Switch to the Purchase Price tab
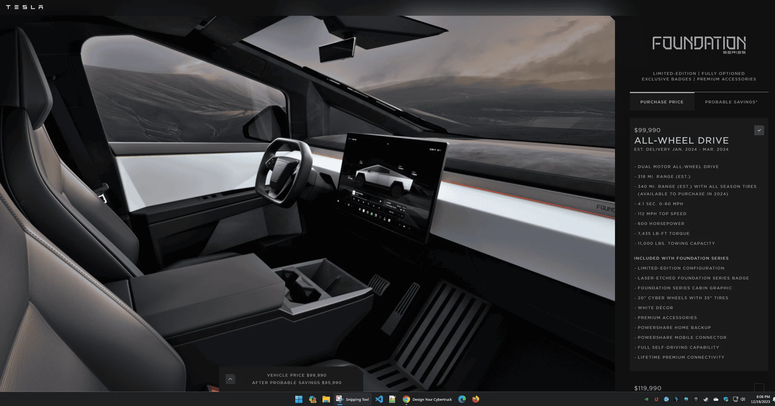The height and width of the screenshot is (406, 775). (662, 102)
